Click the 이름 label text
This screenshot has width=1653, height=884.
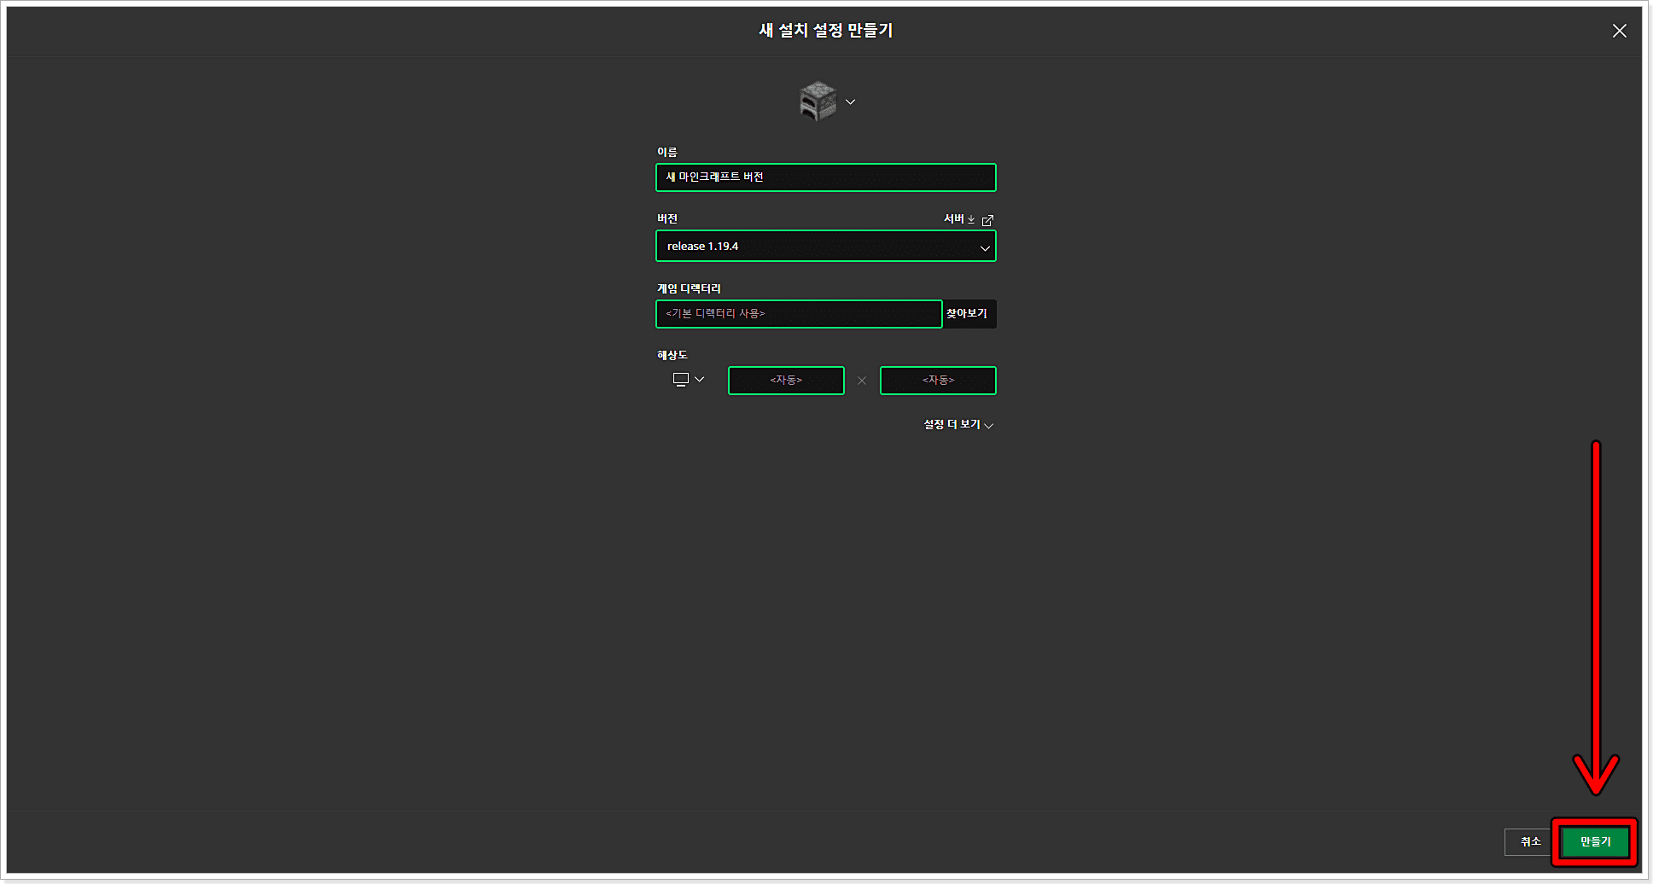[667, 152]
